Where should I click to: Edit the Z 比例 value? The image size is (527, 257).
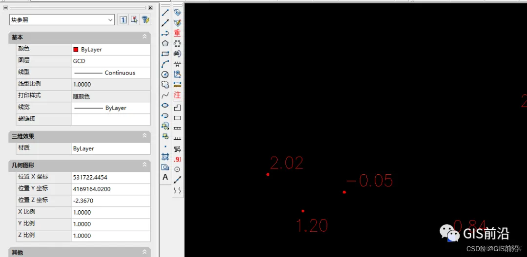tap(111, 236)
